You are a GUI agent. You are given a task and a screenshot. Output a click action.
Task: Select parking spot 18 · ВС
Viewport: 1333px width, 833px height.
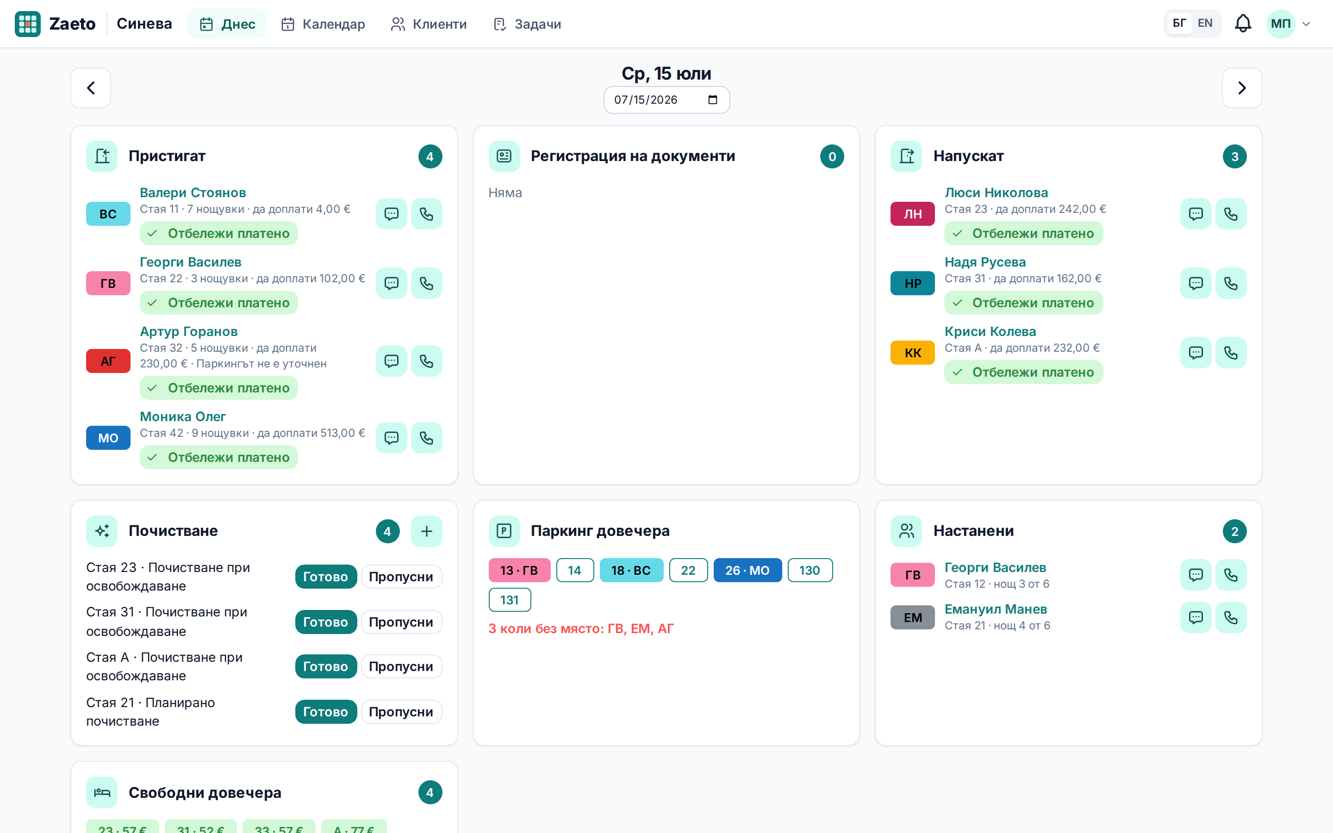coord(631,570)
